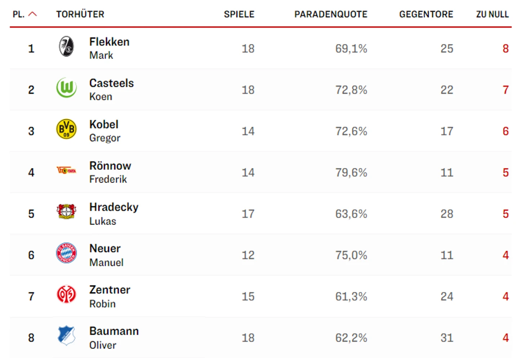Click the SC Freiburg club logo
Screen dimensions: 526x358
pos(66,47)
